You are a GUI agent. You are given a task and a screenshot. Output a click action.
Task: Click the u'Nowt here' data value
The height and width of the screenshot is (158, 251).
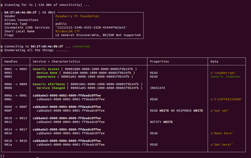[222, 133]
